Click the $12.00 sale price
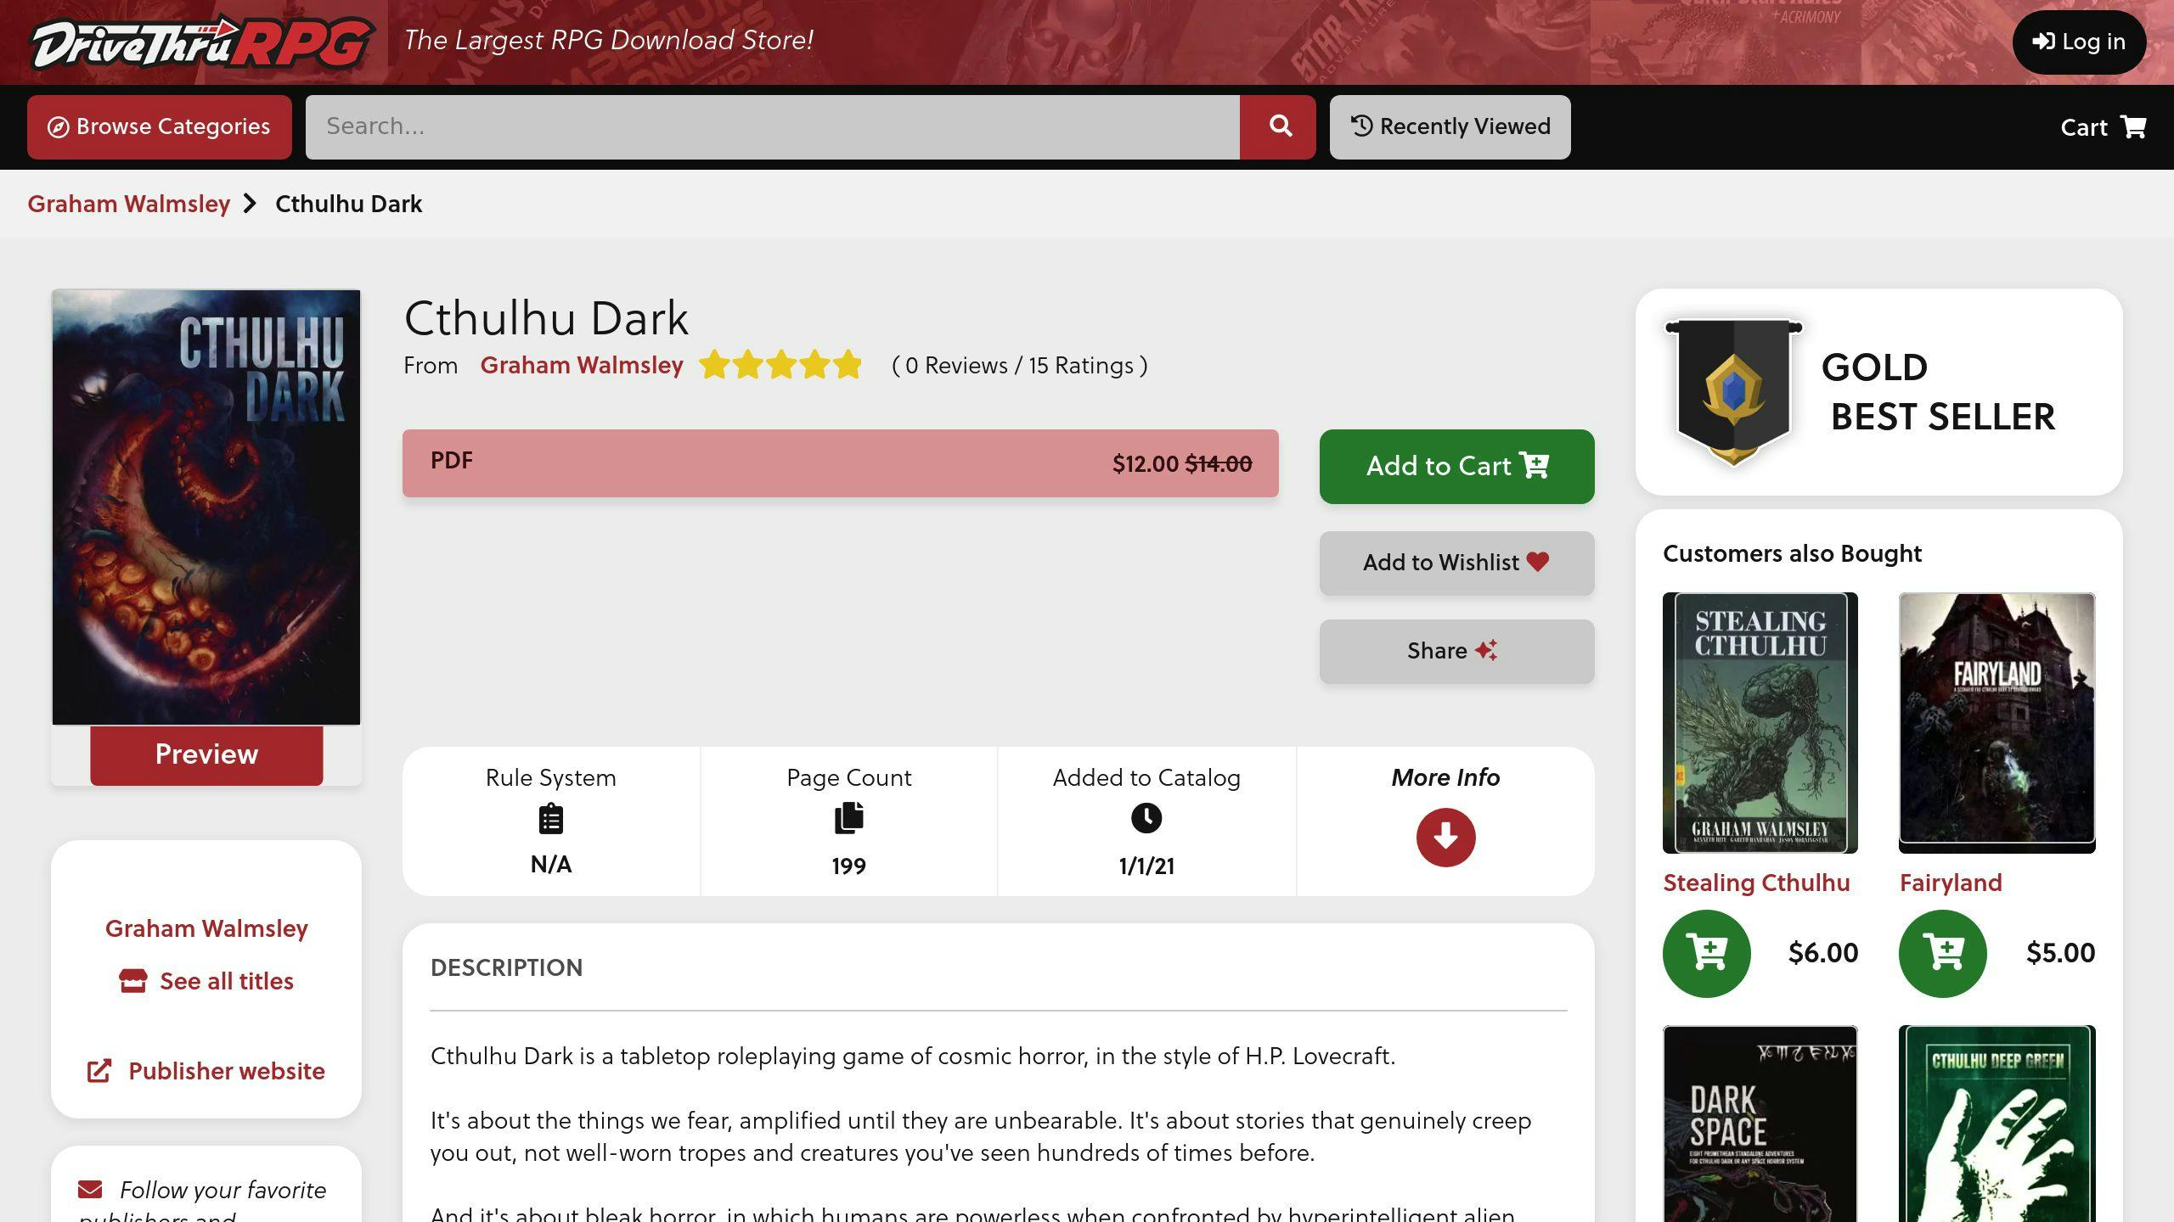The width and height of the screenshot is (2174, 1222). 1145,463
